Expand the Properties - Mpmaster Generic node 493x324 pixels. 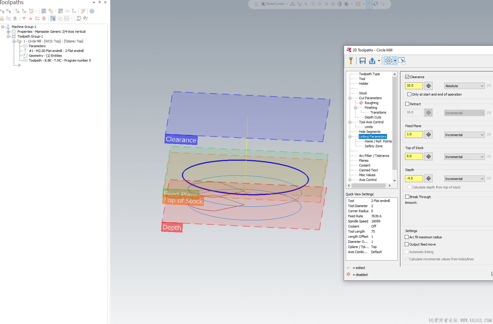(x=8, y=32)
